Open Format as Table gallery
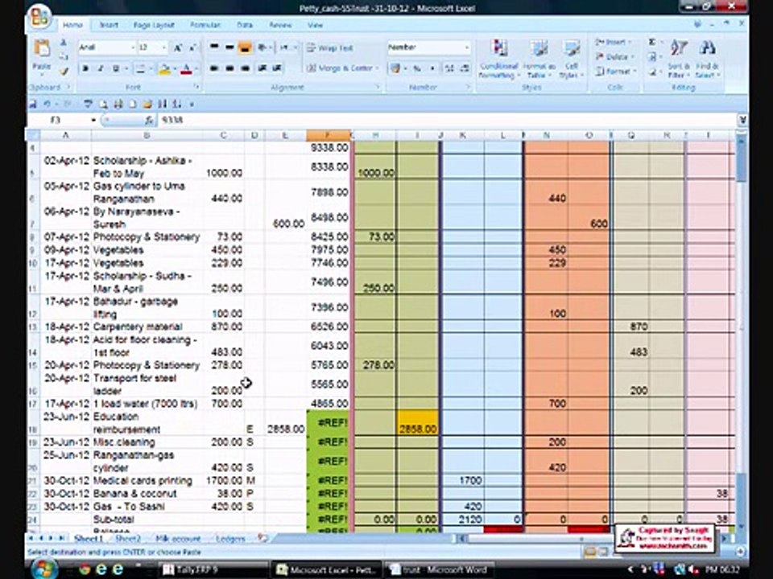 (539, 59)
